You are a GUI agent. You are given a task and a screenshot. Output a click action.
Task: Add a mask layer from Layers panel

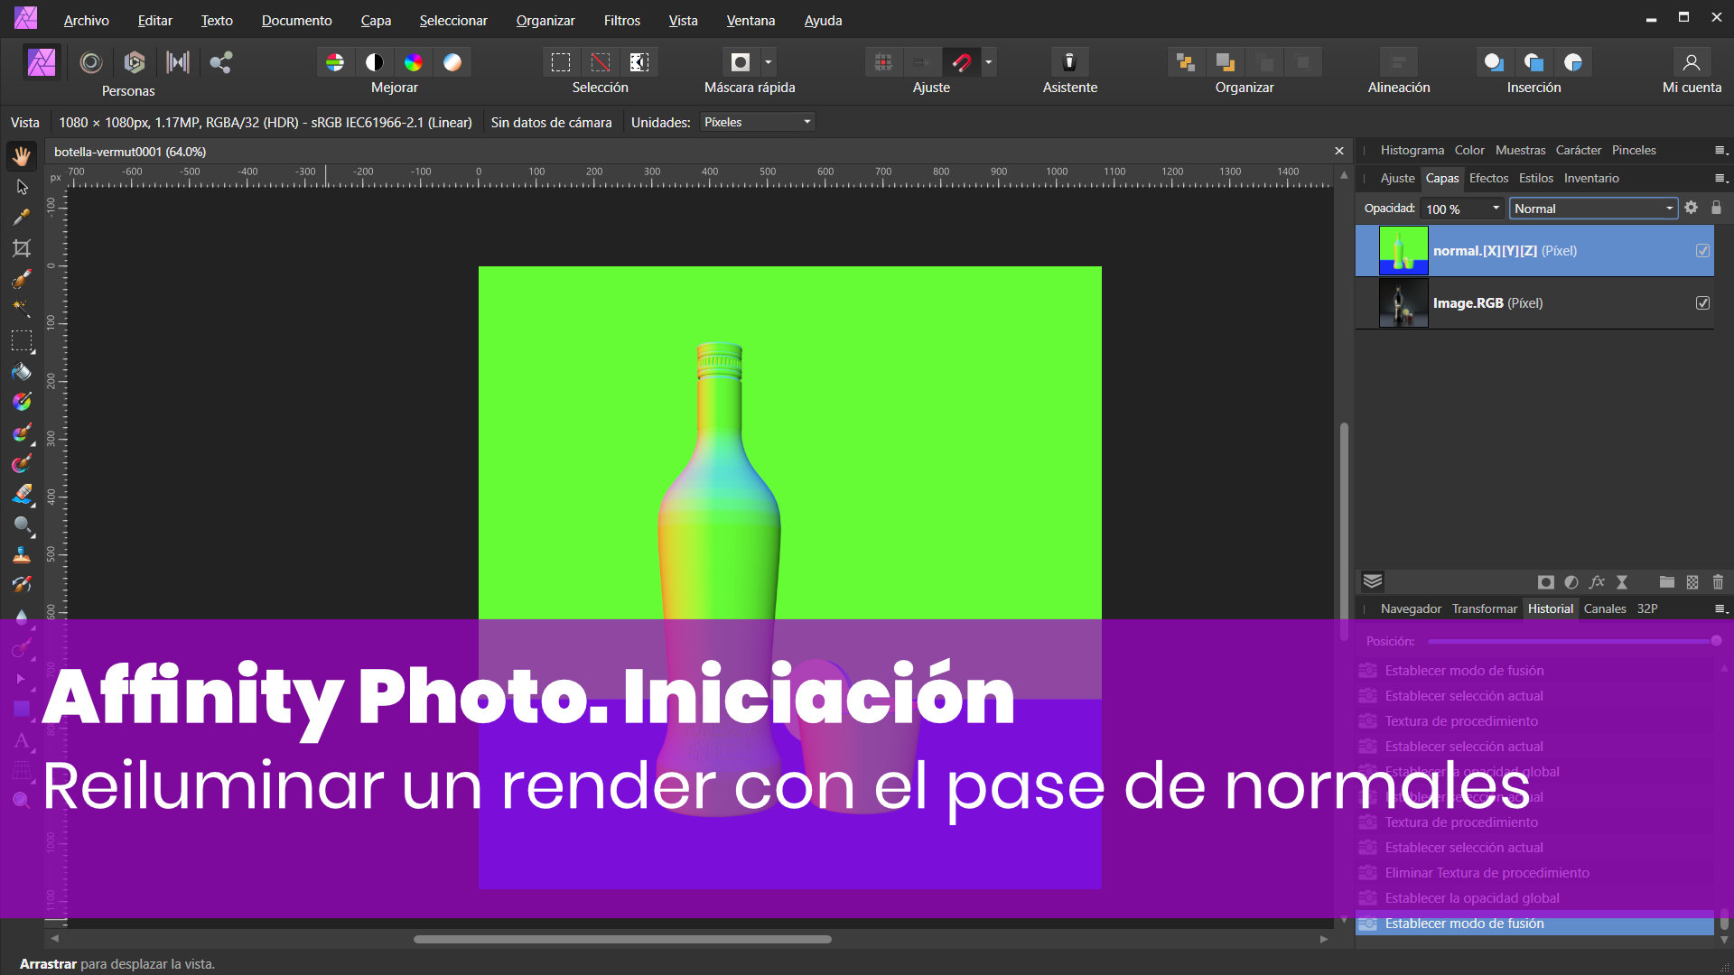(1546, 582)
